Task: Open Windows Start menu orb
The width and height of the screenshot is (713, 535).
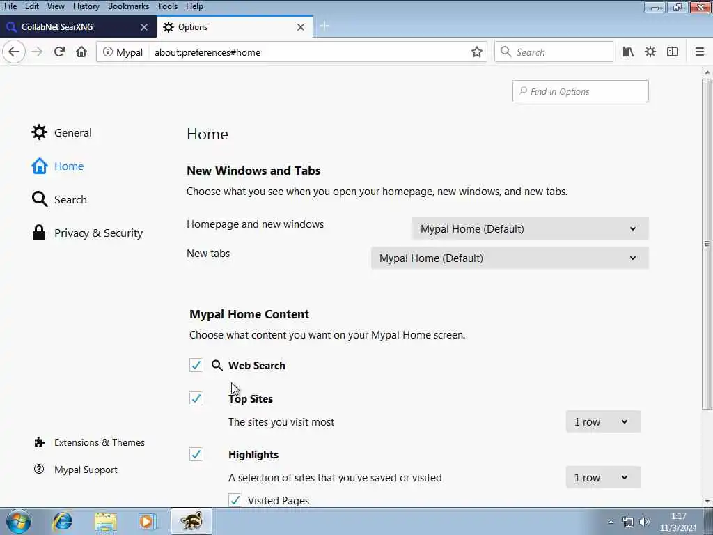Action: (18, 521)
